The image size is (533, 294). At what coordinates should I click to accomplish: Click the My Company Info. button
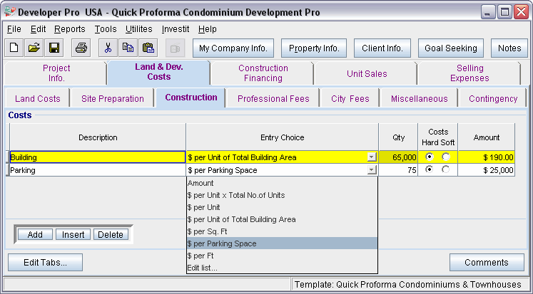233,48
